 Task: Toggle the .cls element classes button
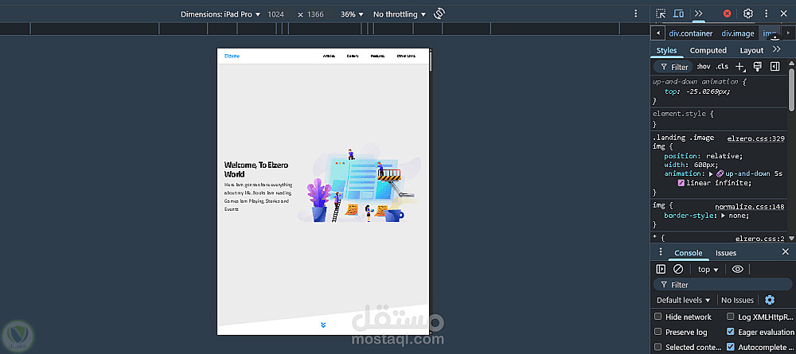722,67
